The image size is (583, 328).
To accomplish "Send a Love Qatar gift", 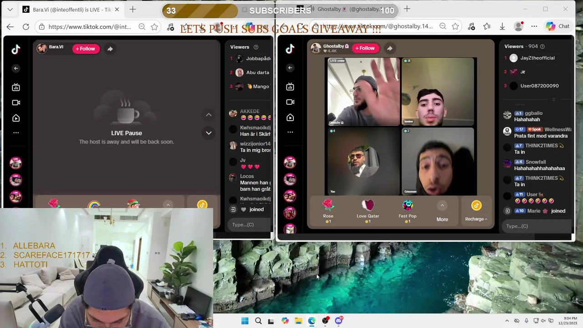I will 368,211.
